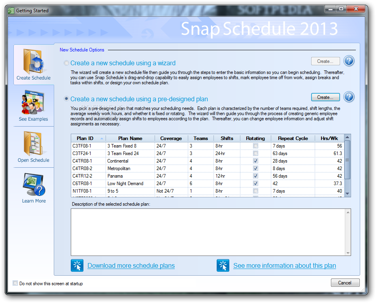The width and height of the screenshot is (376, 303).
Task: Sort table by Rotating column header
Action: point(256,138)
